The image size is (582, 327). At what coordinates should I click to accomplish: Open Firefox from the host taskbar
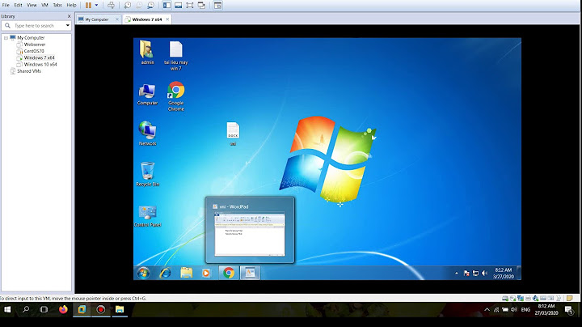(63, 309)
